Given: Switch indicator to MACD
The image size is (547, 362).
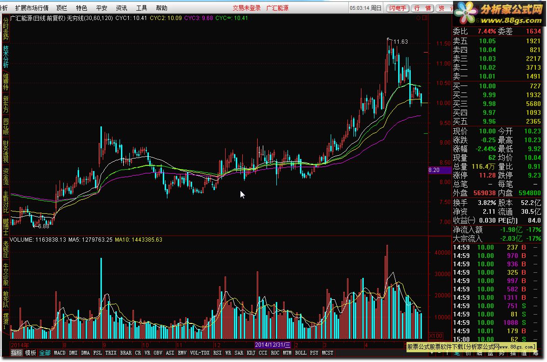Looking at the screenshot, I should click(60, 353).
